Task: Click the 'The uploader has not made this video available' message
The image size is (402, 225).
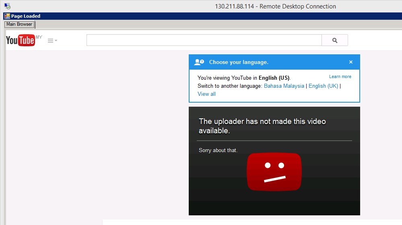Action: pos(262,126)
